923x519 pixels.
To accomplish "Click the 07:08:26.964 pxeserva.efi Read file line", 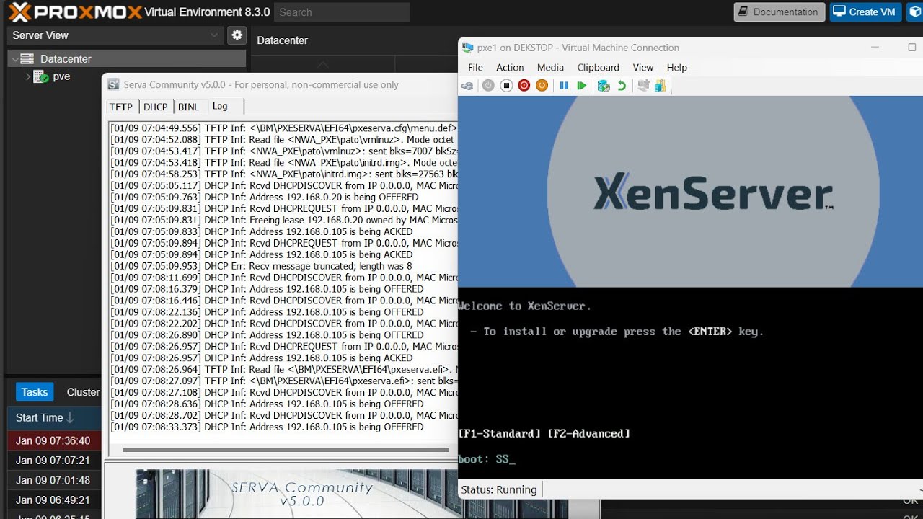I will coord(284,369).
